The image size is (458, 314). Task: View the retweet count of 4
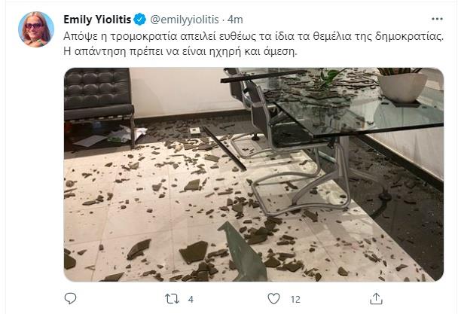(x=191, y=299)
